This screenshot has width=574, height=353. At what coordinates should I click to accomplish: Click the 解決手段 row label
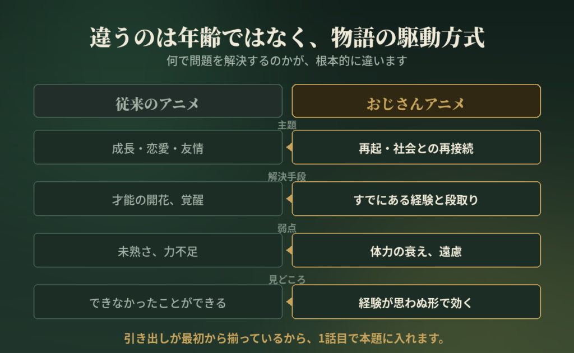(287, 177)
